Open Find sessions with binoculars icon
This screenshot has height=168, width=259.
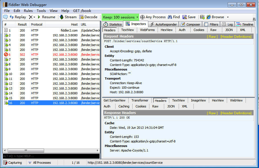174,17
